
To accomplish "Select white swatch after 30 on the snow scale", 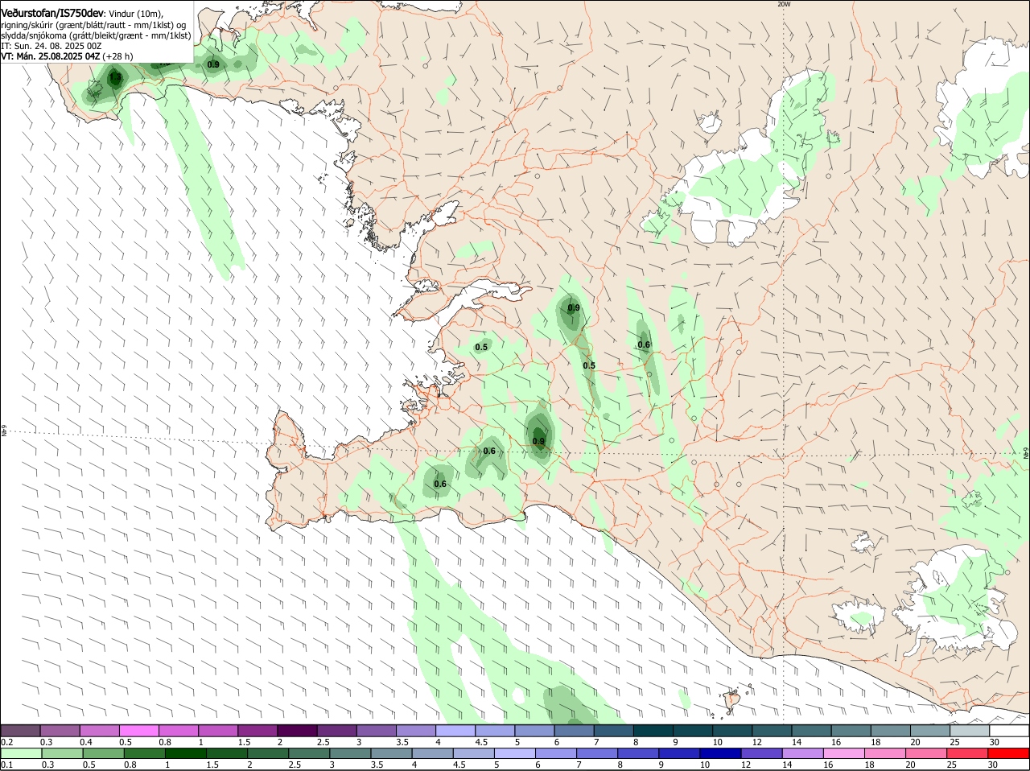I will point(1010,731).
